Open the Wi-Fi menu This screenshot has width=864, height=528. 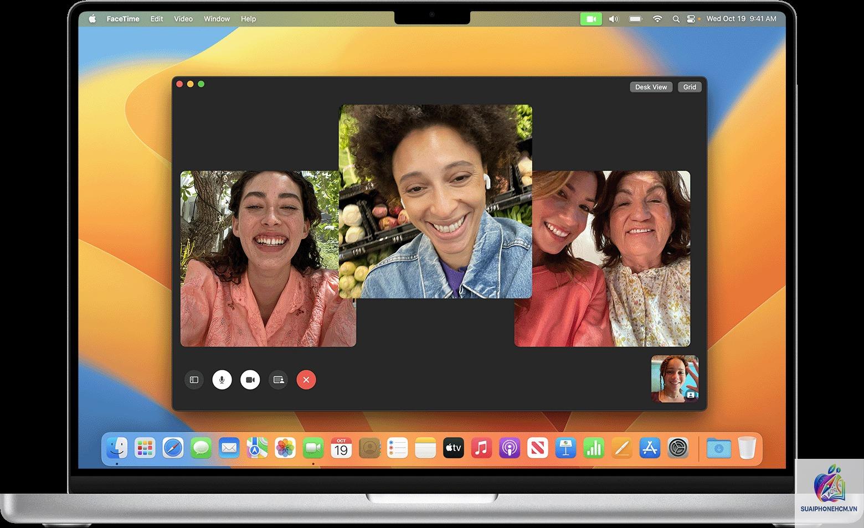657,19
